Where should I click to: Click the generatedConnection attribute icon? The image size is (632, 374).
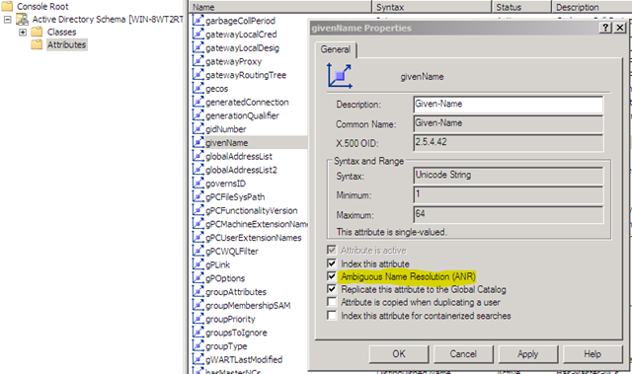click(x=197, y=102)
